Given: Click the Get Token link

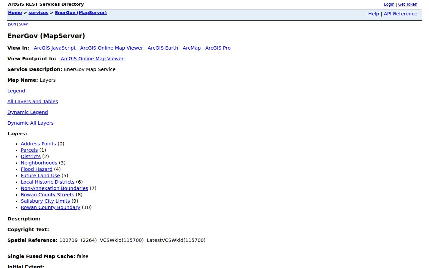Looking at the screenshot, I should pyautogui.click(x=408, y=4).
